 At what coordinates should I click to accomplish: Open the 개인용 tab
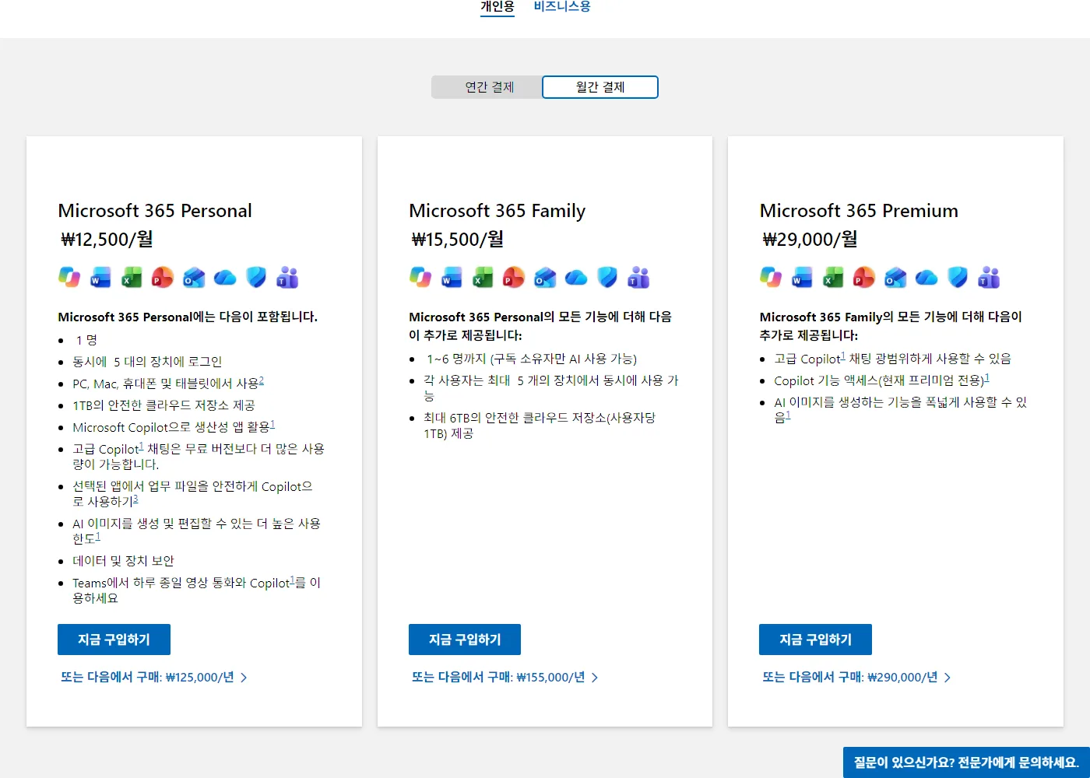pyautogui.click(x=498, y=7)
